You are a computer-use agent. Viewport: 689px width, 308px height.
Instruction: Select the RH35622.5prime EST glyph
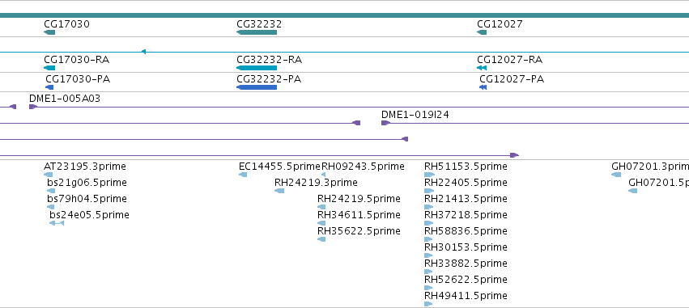point(321,239)
